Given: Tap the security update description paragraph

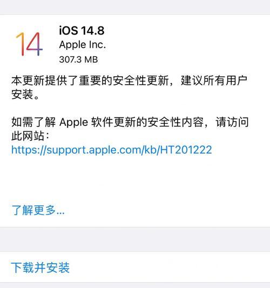Looking at the screenshot, I should point(129,88).
